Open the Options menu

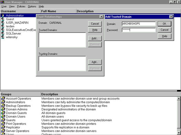[32, 7]
